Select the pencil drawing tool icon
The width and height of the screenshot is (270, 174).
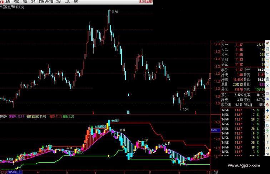(x=267, y=116)
